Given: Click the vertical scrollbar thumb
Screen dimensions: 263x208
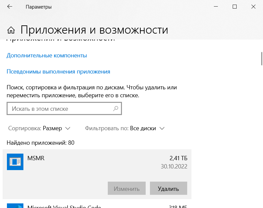Looking at the screenshot, I should point(262,59).
